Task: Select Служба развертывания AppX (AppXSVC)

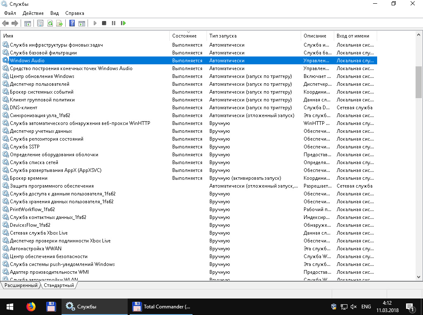Action: [56, 170]
